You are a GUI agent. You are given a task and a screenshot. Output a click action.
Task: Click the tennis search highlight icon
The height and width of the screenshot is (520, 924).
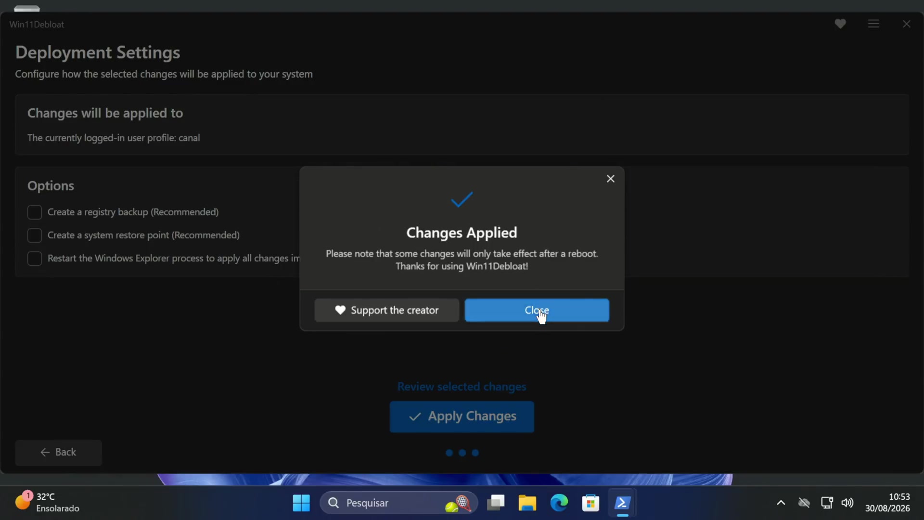coord(458,504)
